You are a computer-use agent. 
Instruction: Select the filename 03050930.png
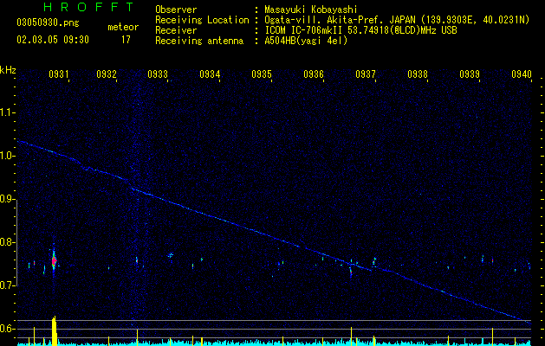(48, 22)
